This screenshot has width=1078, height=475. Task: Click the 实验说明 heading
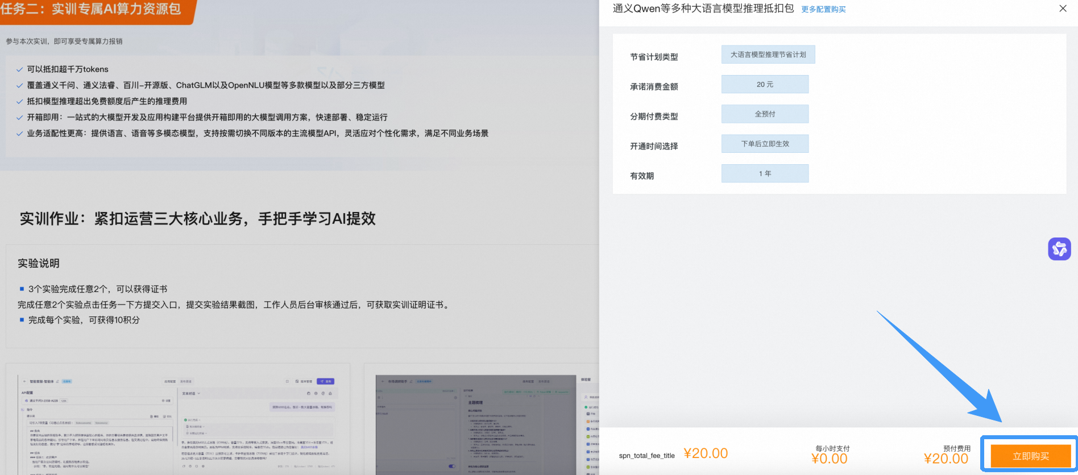pyautogui.click(x=39, y=263)
